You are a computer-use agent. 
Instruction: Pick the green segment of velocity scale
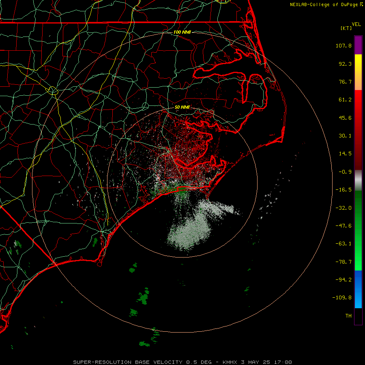tap(358, 230)
